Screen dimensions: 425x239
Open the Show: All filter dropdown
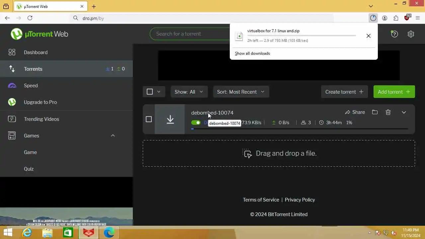[x=189, y=92]
